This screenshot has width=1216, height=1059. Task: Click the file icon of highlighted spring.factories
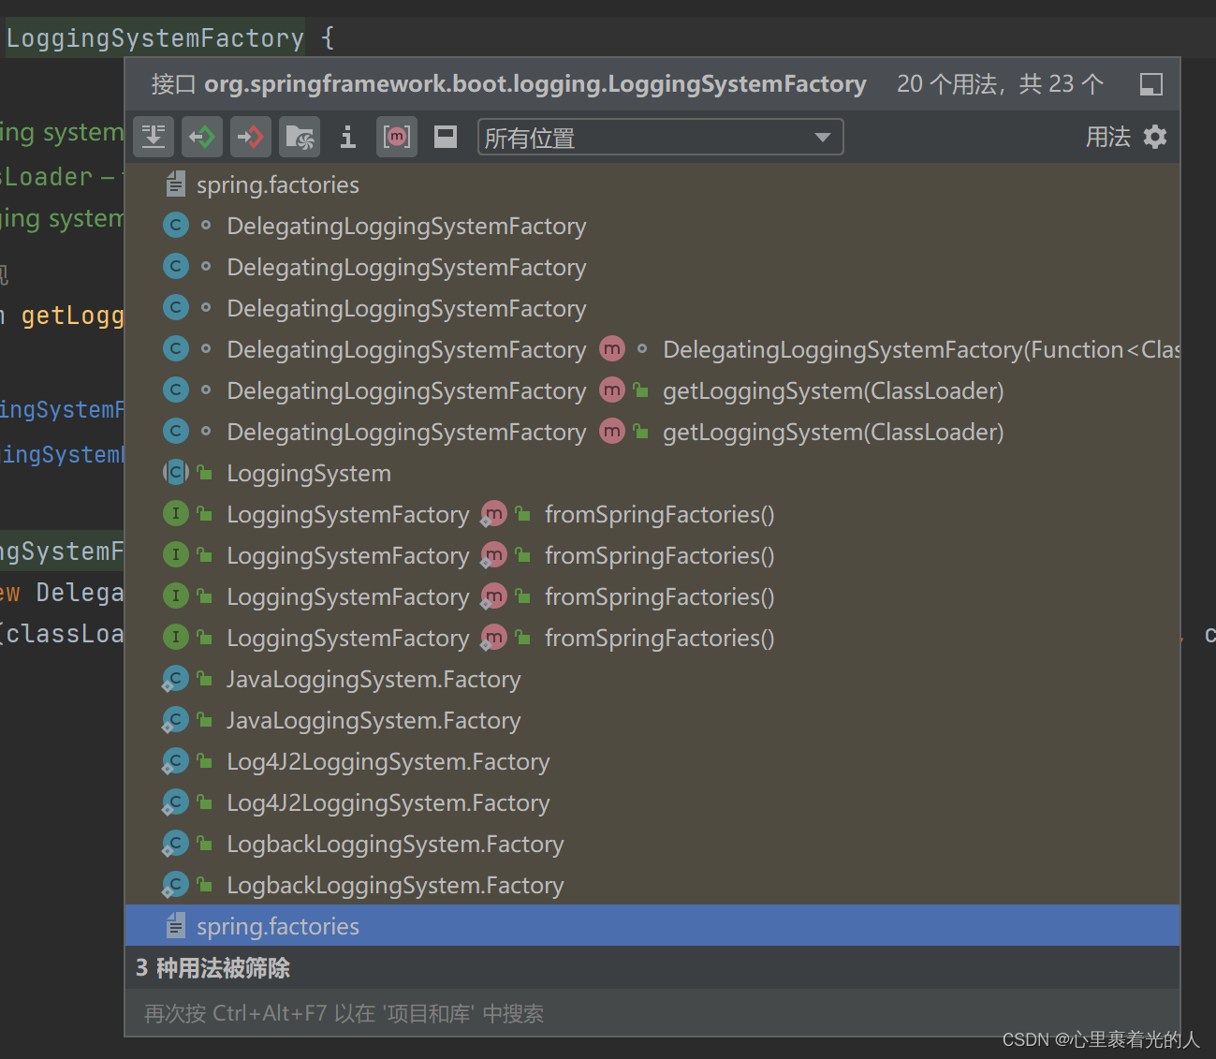click(175, 926)
